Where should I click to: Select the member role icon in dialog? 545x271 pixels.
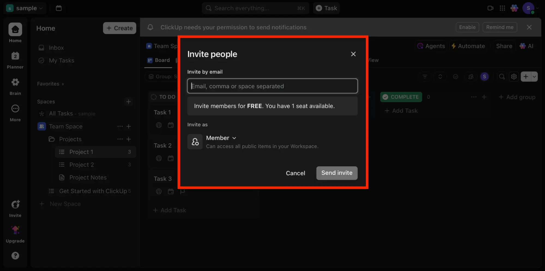point(195,142)
